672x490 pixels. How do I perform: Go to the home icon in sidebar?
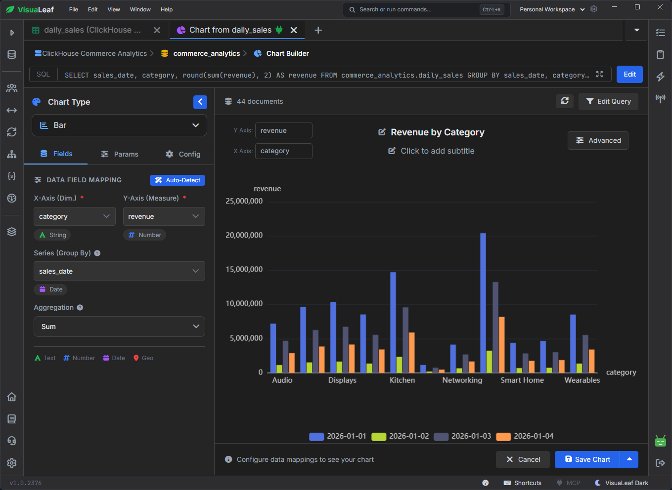point(12,397)
